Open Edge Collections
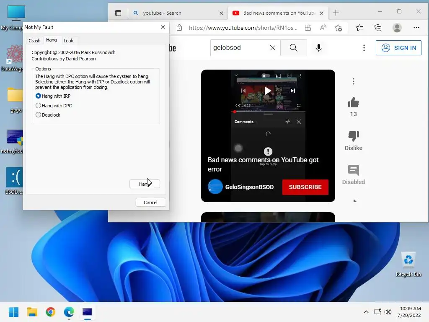Image resolution: width=429 pixels, height=322 pixels. (x=378, y=28)
